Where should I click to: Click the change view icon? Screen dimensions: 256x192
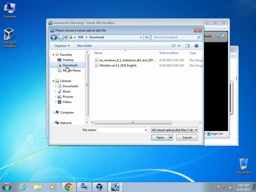click(x=173, y=46)
